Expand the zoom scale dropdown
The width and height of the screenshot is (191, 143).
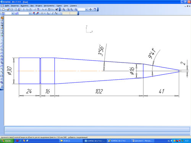click(x=86, y=10)
